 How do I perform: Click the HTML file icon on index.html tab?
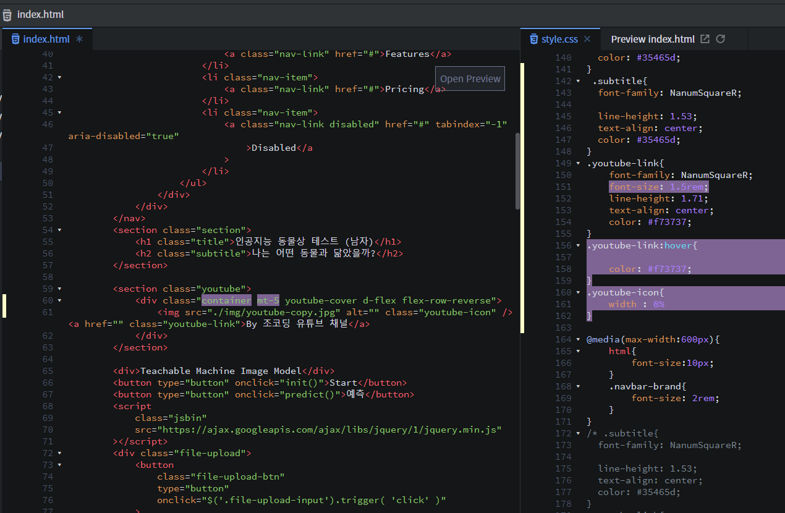15,39
